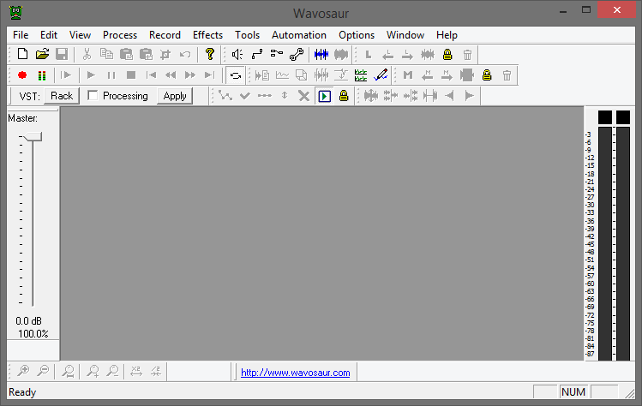This screenshot has height=406, width=642.
Task: Click the checkmark automation icon
Action: pyautogui.click(x=245, y=96)
